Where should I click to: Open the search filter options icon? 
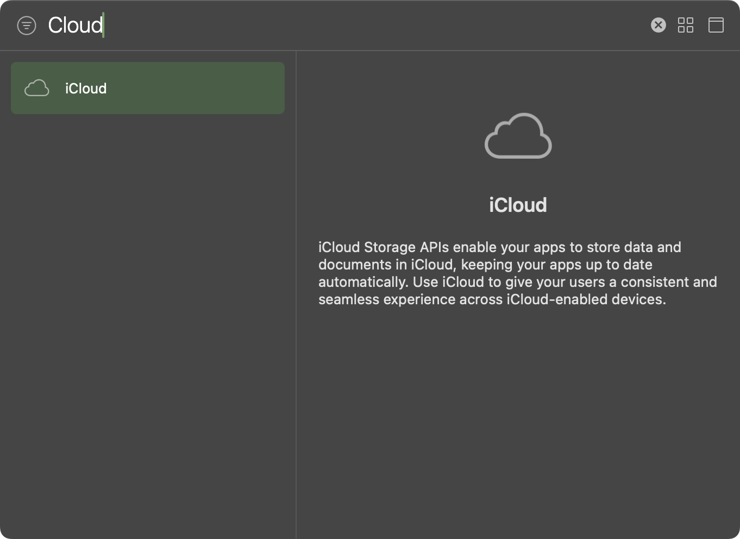coord(26,26)
